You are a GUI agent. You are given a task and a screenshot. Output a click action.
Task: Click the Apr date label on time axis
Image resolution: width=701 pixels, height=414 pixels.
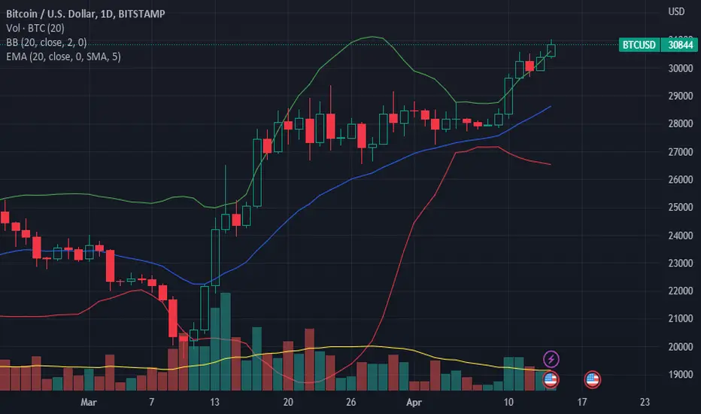(x=414, y=403)
